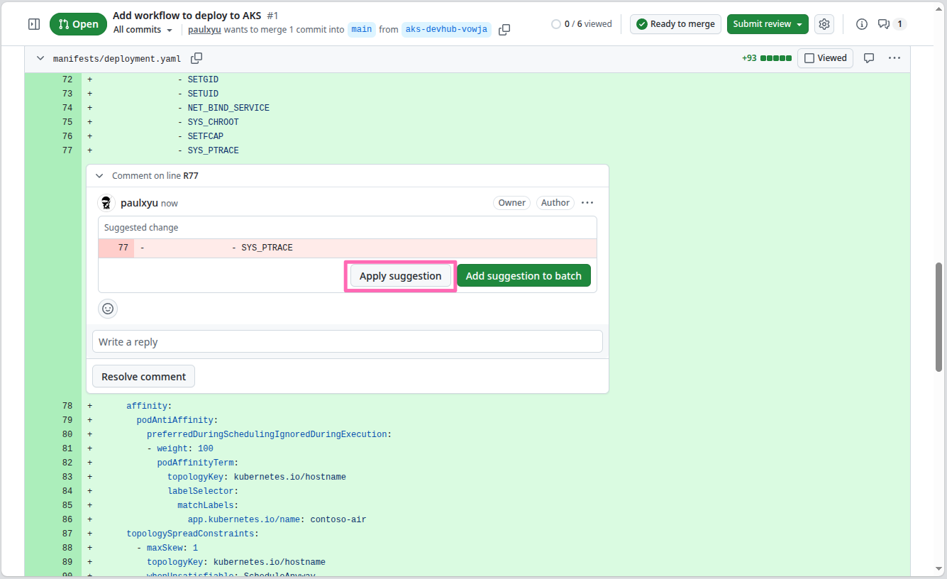
Task: Open the comment's ellipsis actions menu
Action: (587, 203)
